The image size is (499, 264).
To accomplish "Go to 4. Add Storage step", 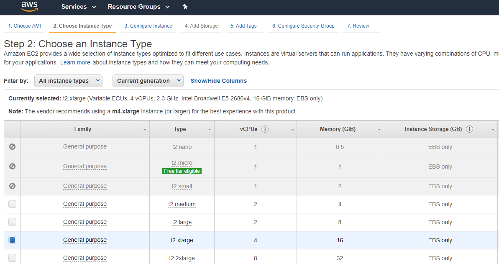I will (202, 26).
